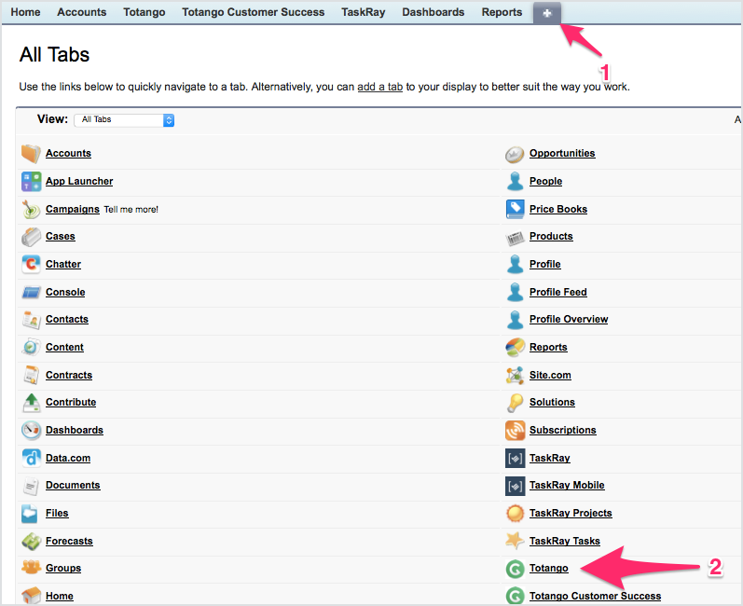Click the People person icon
Screen dimensions: 743x606
515,182
